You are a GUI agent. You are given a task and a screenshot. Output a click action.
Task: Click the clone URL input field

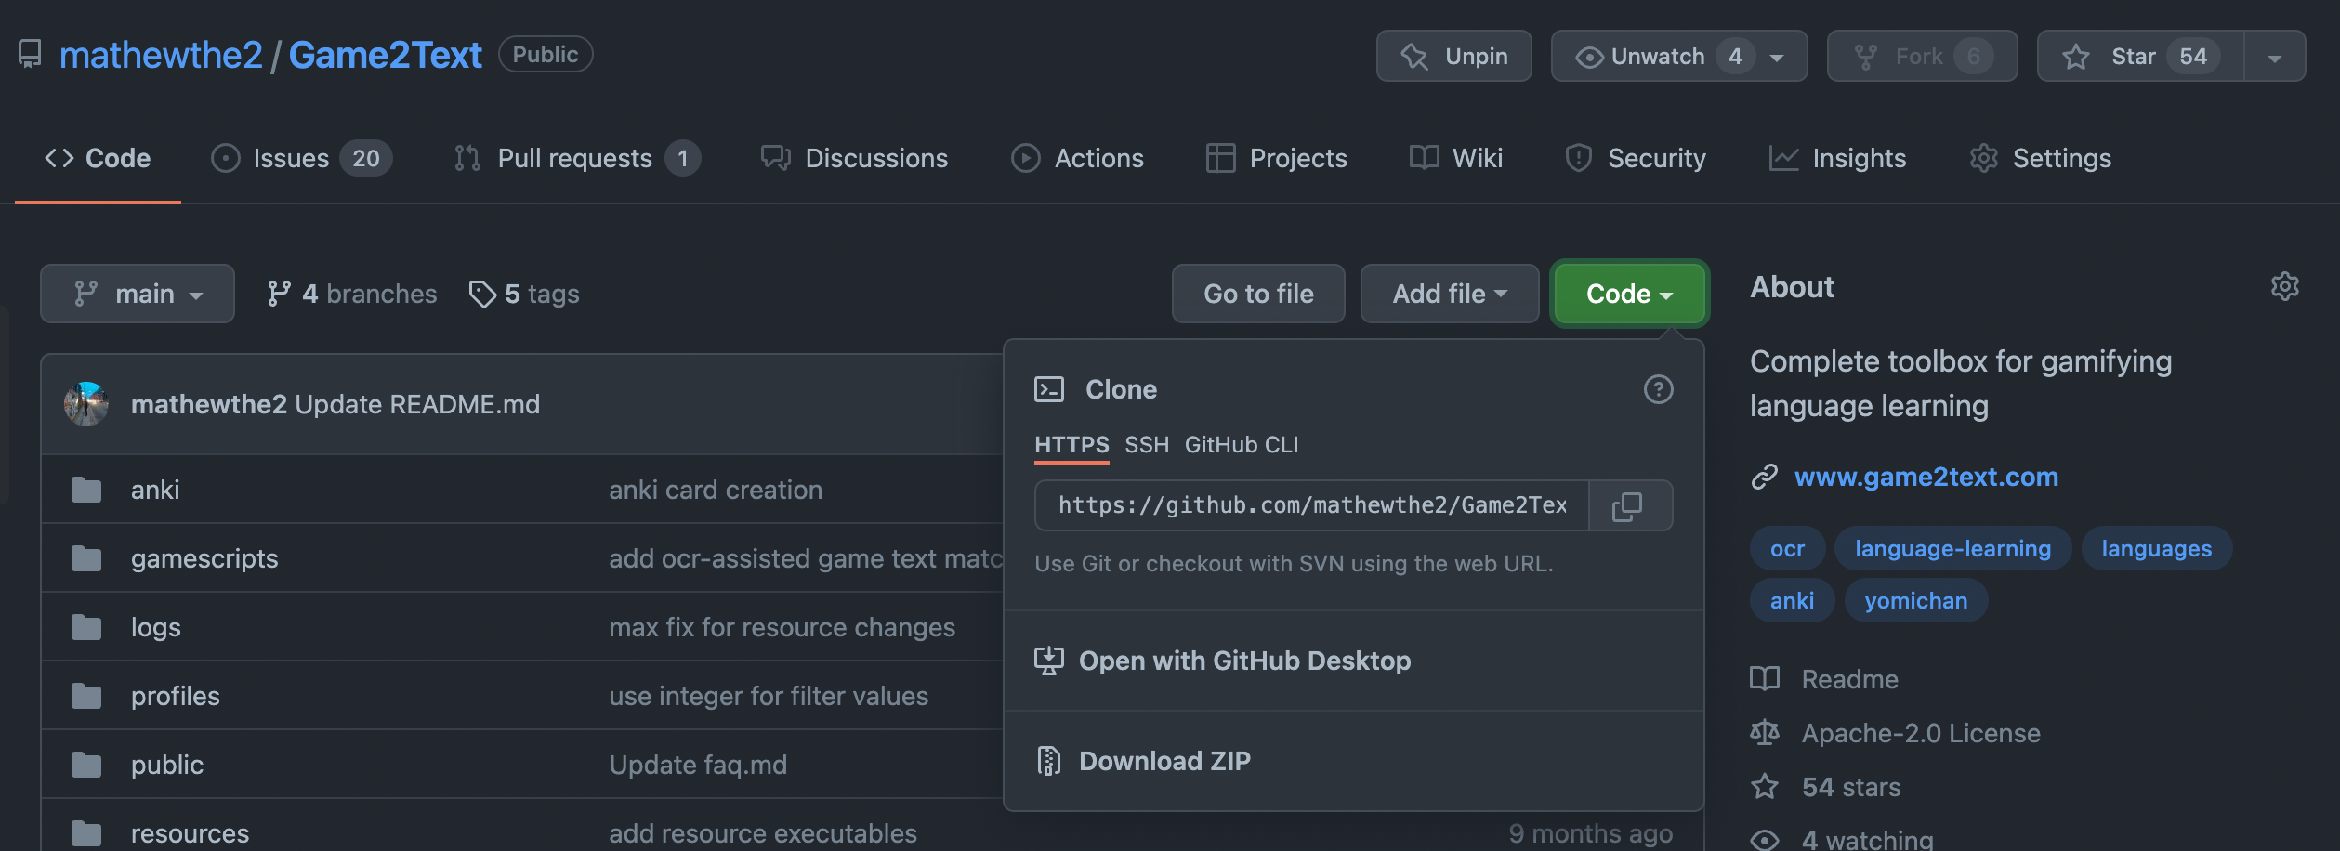pyautogui.click(x=1311, y=505)
